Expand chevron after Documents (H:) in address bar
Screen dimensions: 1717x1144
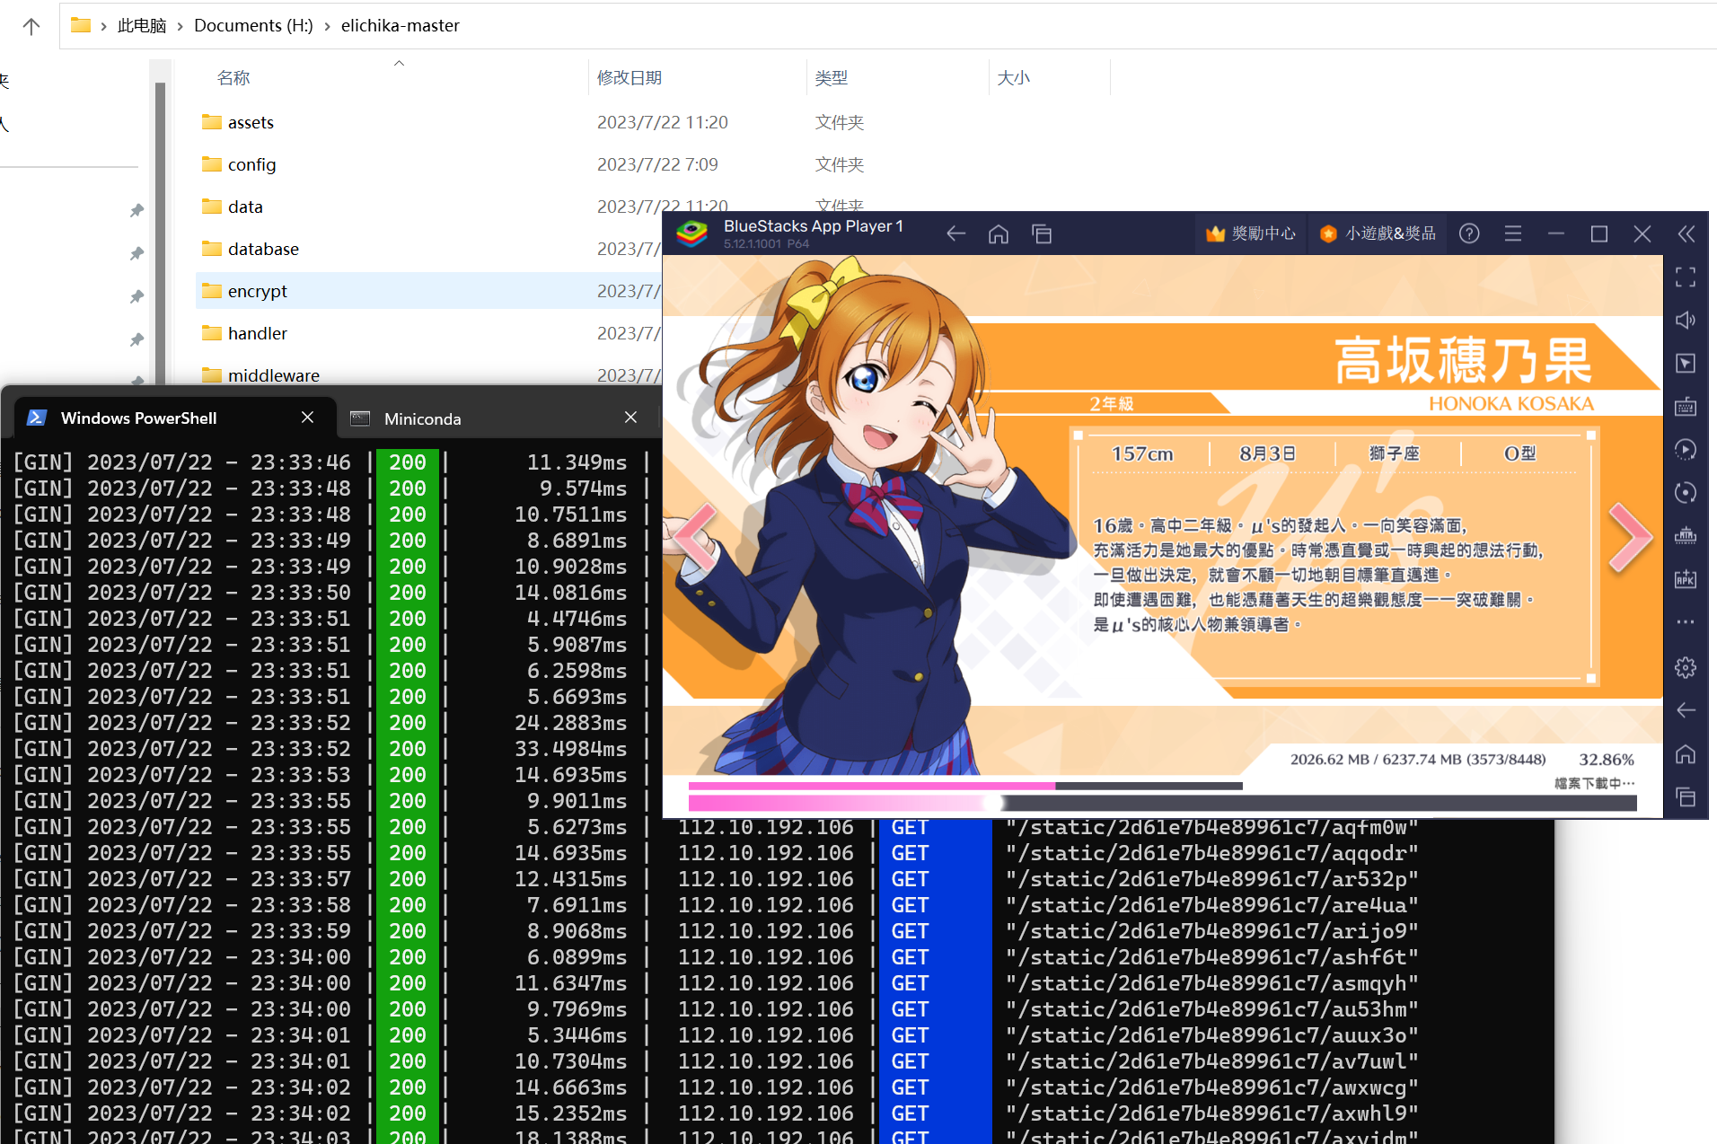(x=327, y=26)
